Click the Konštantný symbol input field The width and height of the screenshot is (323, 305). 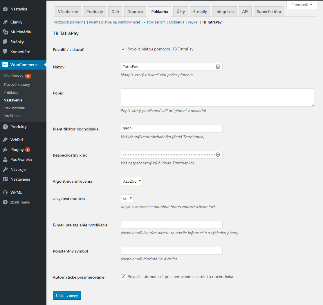coord(172,250)
